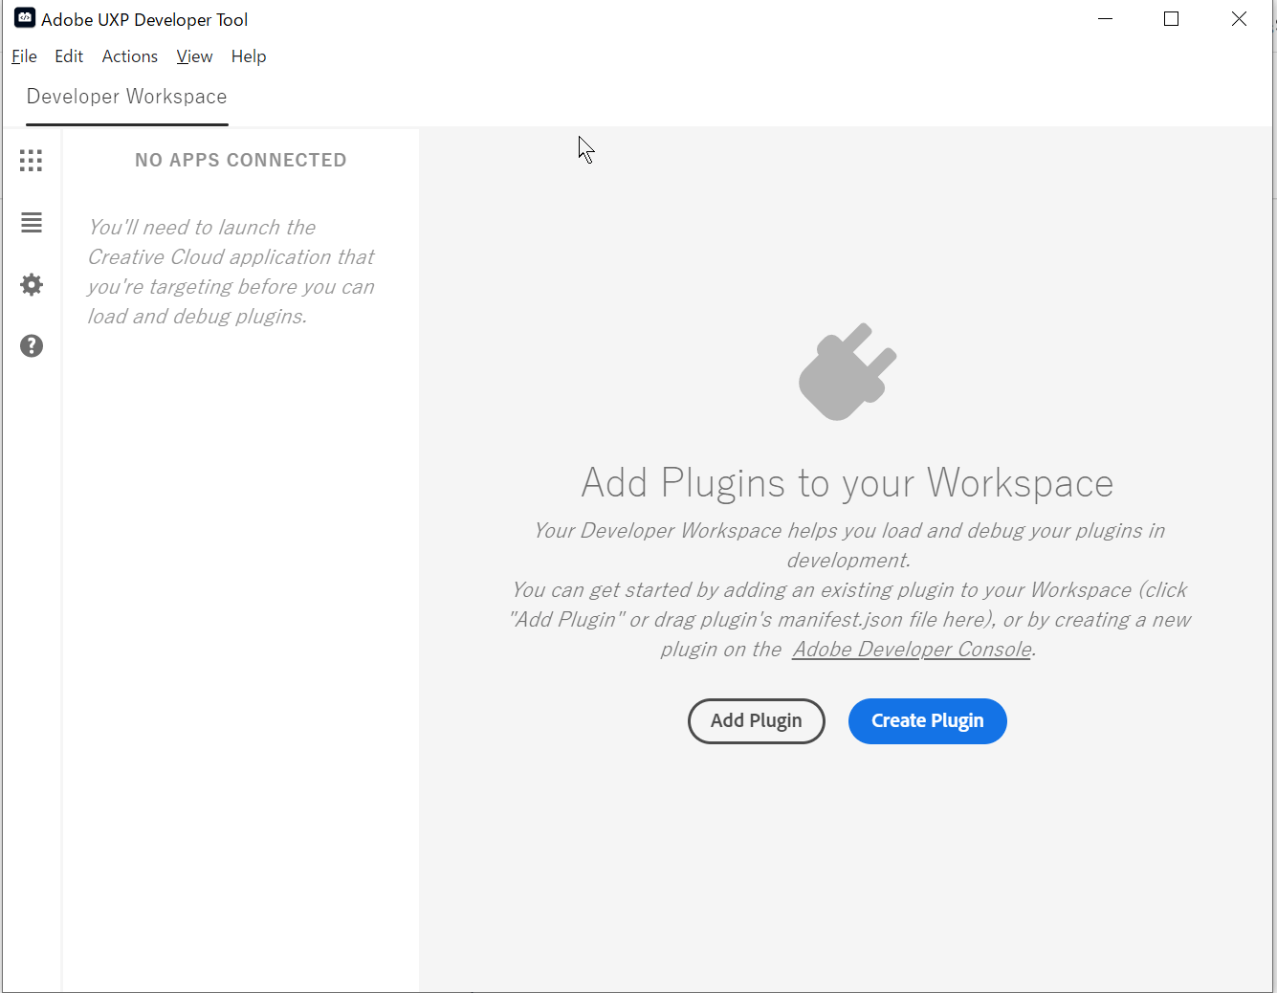Open the Edit menu
Screen dimensions: 1277x993
click(x=69, y=56)
